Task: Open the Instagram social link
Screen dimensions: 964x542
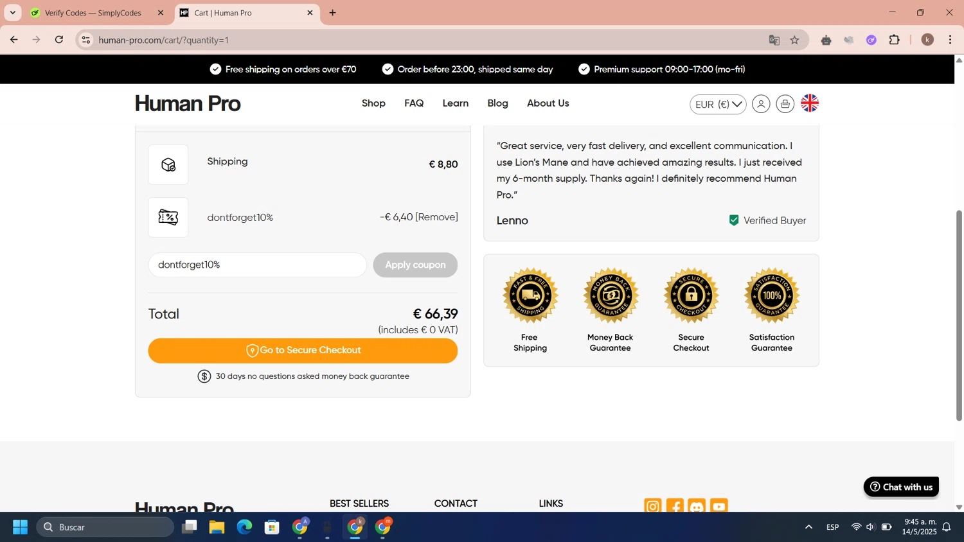Action: [653, 506]
